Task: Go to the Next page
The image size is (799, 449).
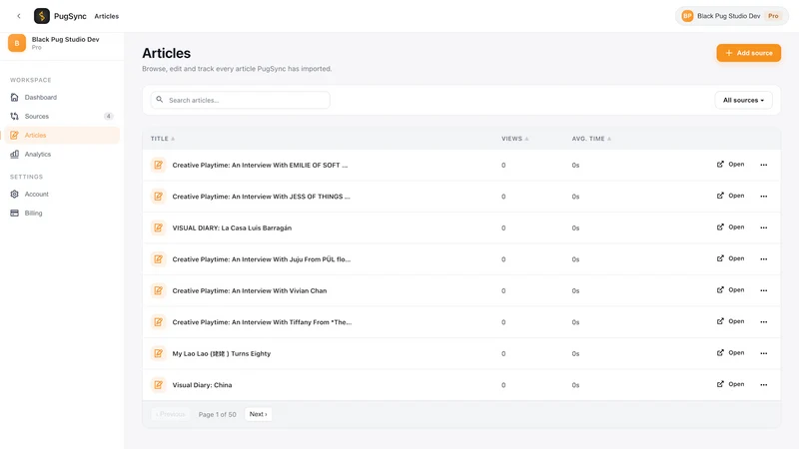Action: 258,414
